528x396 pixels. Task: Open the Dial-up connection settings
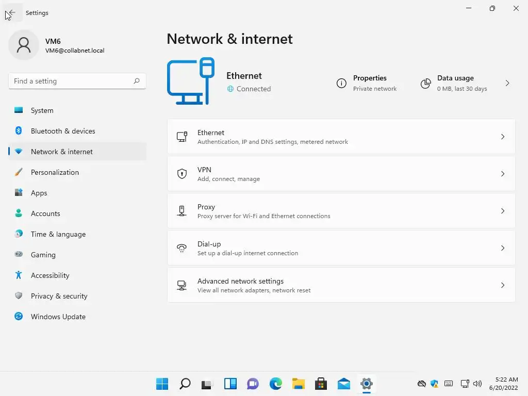pyautogui.click(x=341, y=248)
